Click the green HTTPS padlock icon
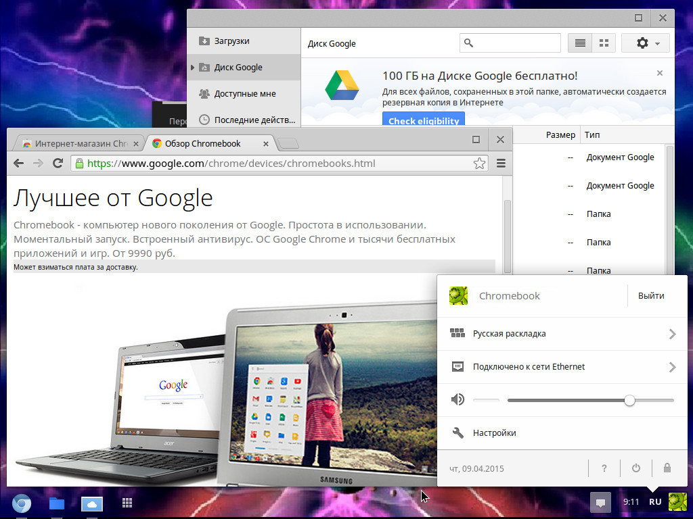Image resolution: width=693 pixels, height=519 pixels. click(x=80, y=164)
